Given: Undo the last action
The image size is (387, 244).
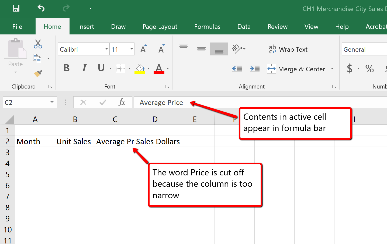Looking at the screenshot, I should point(41,8).
